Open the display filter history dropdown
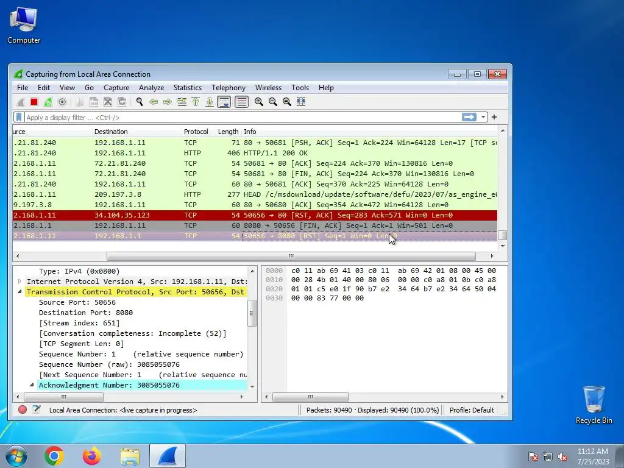624x468 pixels. click(483, 118)
